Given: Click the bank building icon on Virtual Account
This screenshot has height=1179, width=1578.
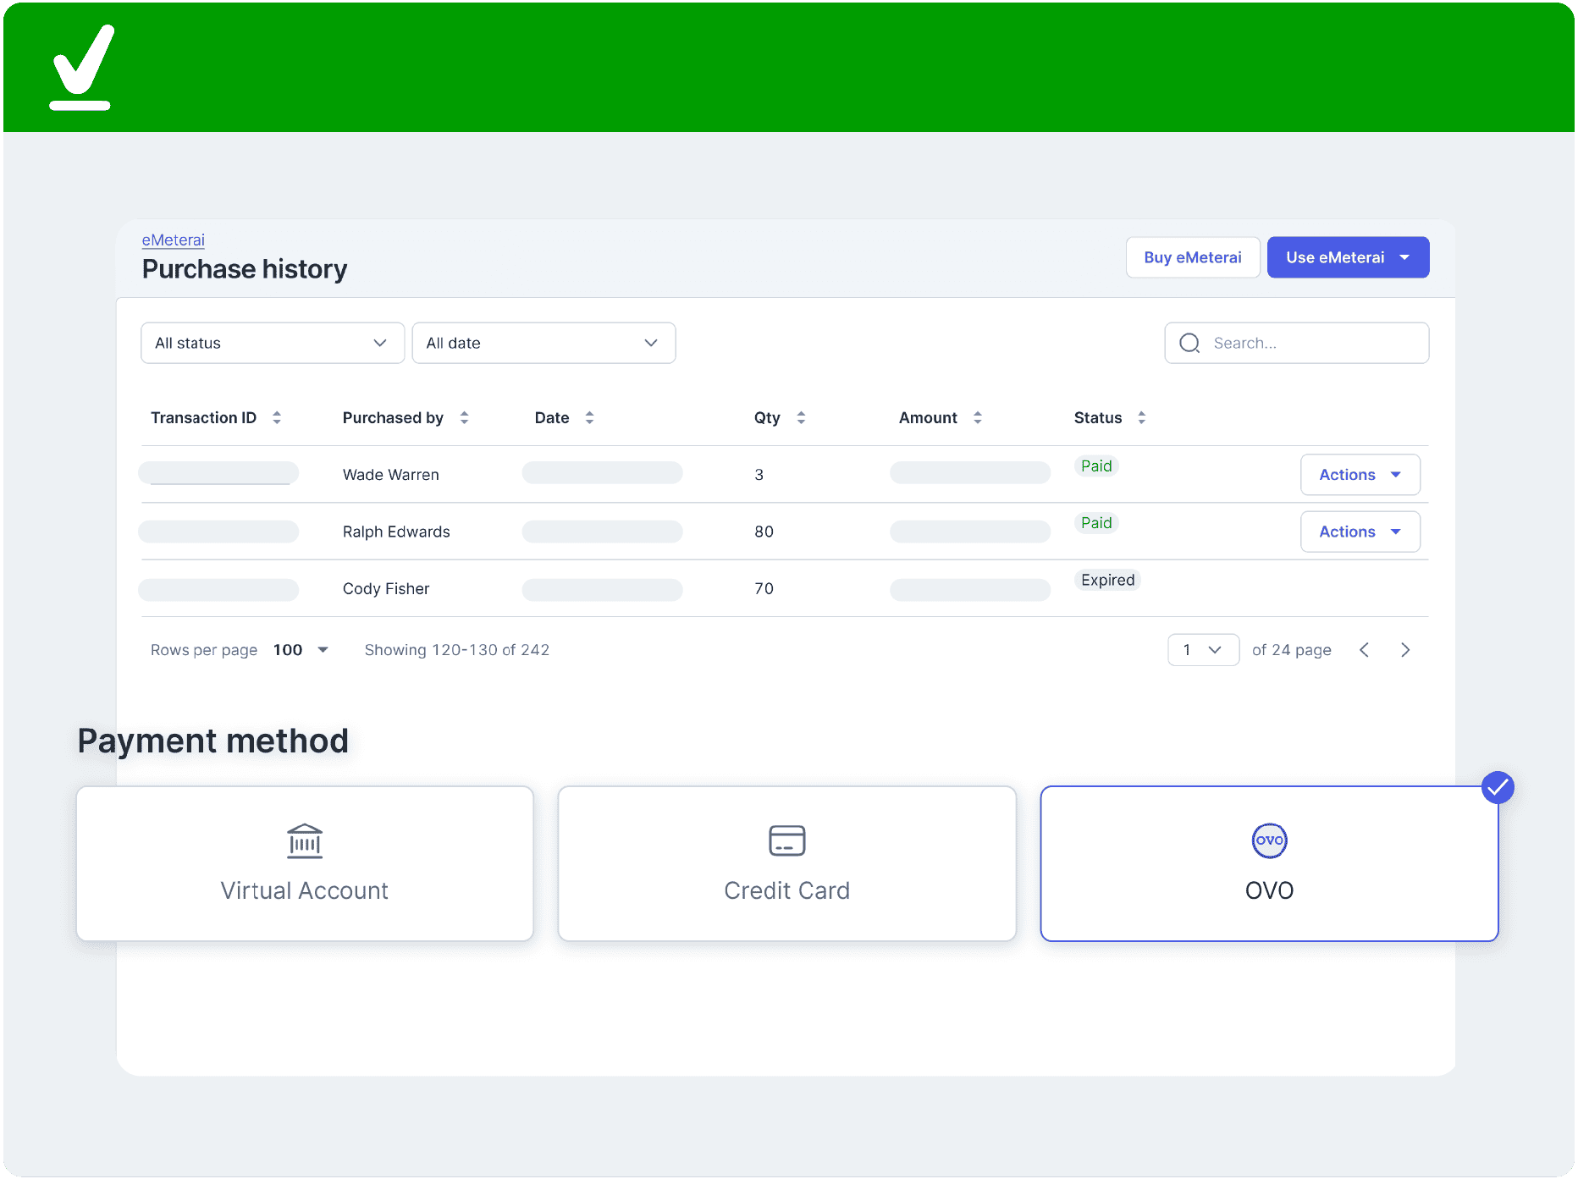Looking at the screenshot, I should 305,841.
